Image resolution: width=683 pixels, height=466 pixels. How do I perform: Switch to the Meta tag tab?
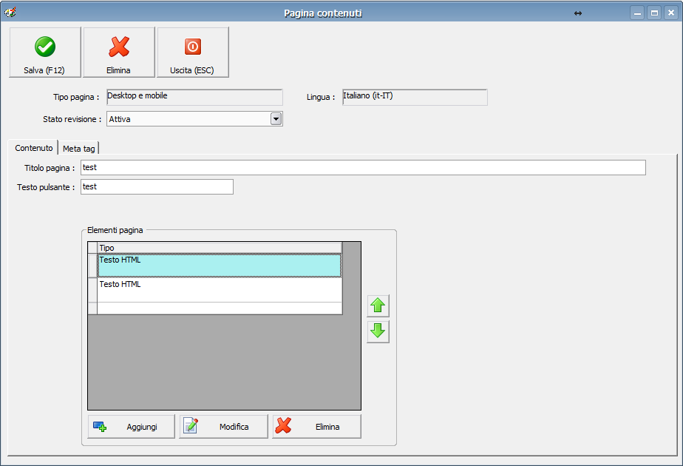[x=79, y=148]
